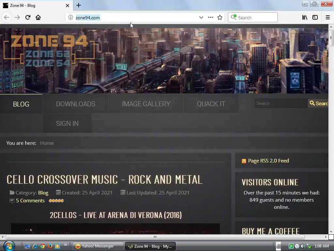Image resolution: width=334 pixels, height=251 pixels.
Task: Click the yellow site Search button
Action: (318, 103)
